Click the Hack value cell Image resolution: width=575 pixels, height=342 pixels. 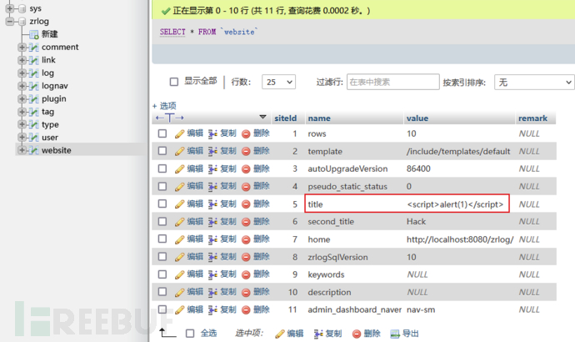coord(416,222)
